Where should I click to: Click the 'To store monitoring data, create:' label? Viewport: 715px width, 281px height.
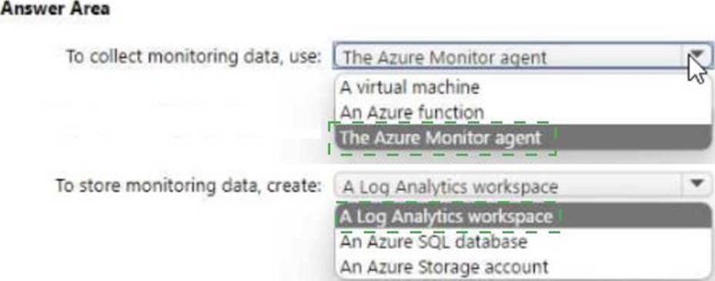coord(189,186)
